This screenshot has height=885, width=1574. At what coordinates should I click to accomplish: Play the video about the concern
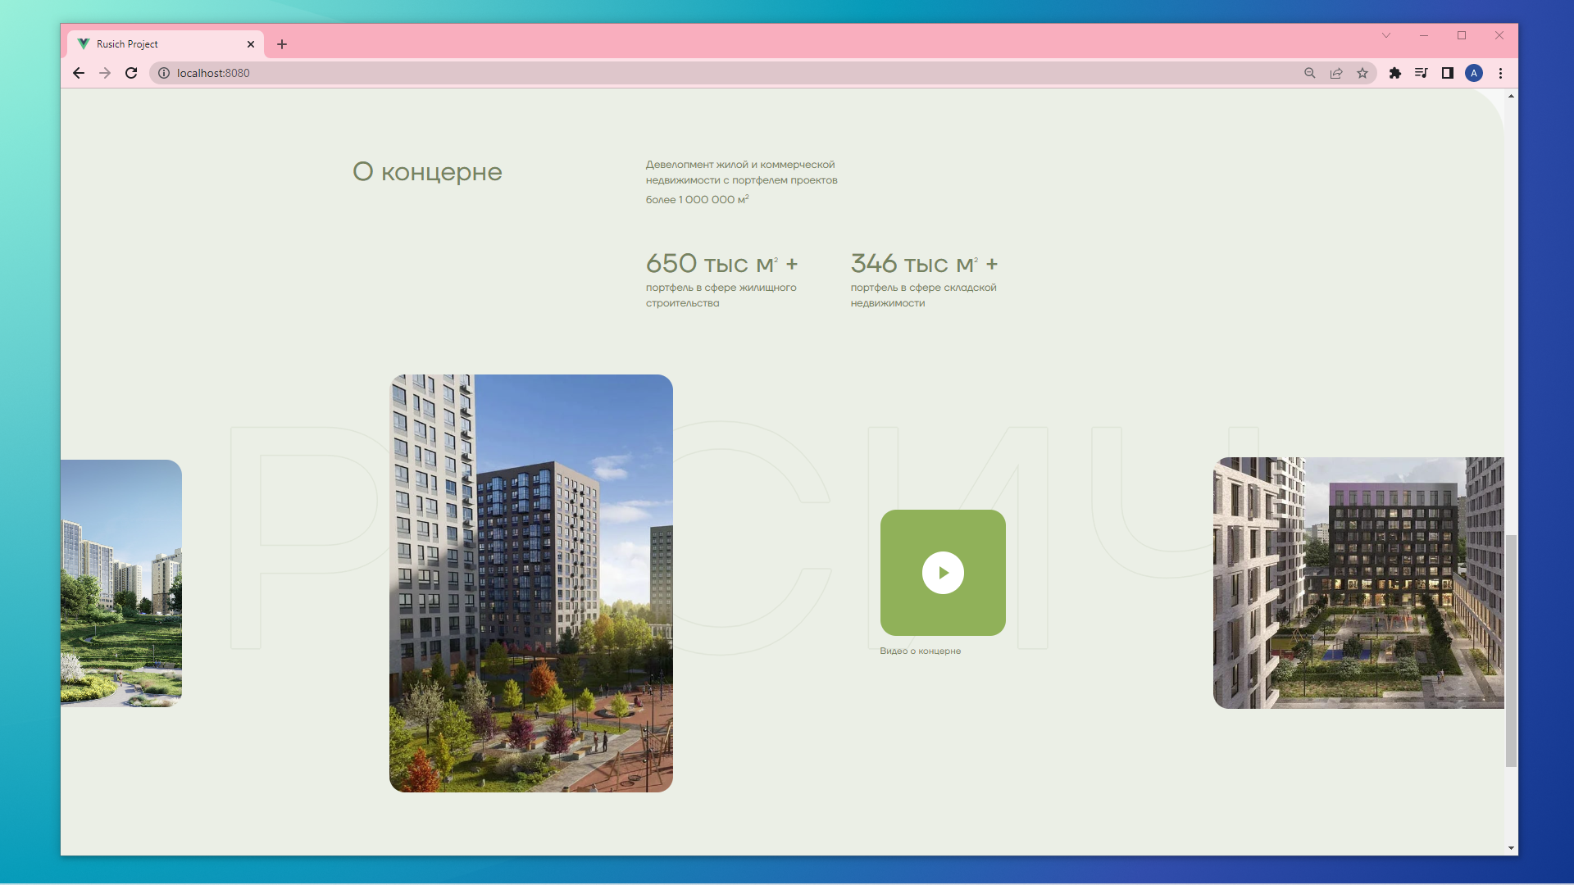tap(943, 573)
